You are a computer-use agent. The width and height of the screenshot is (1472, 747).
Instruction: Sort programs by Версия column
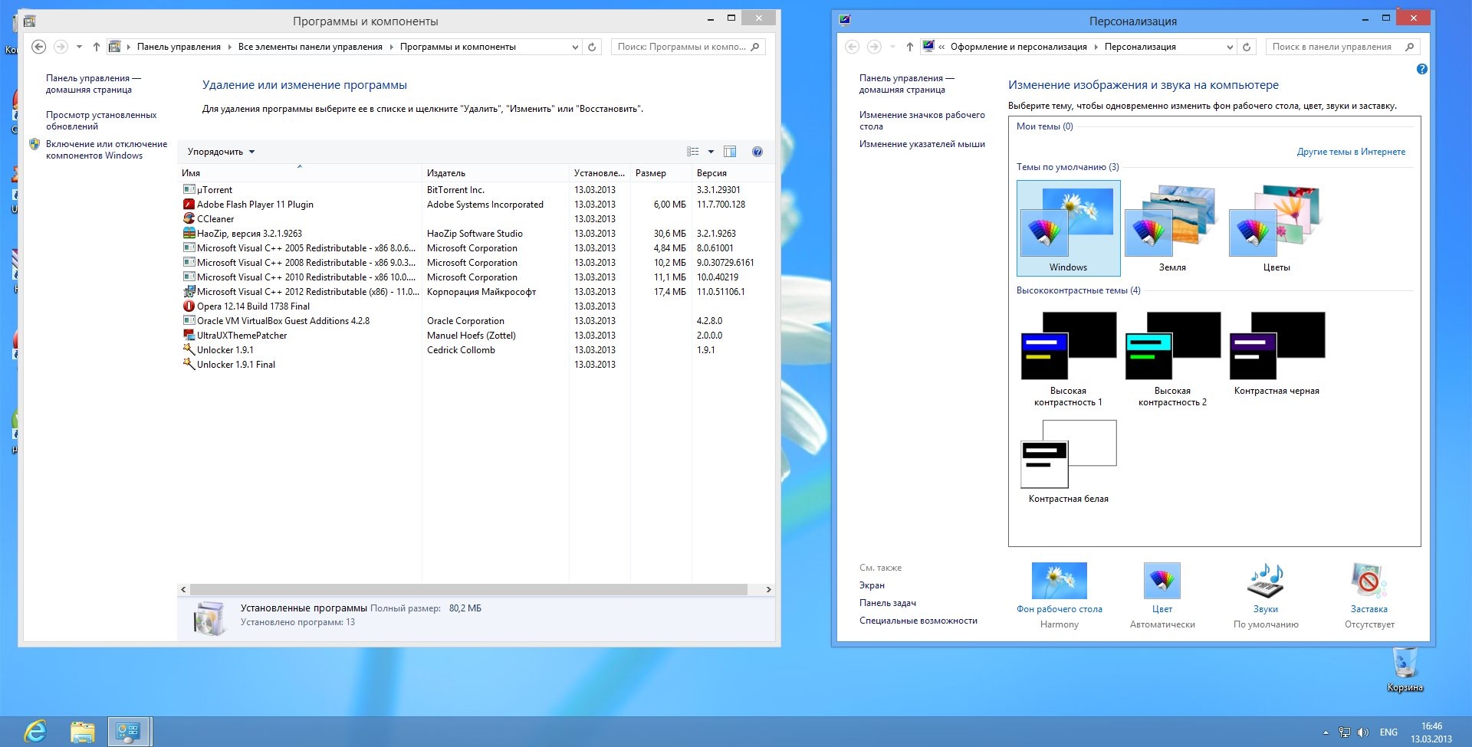click(732, 172)
